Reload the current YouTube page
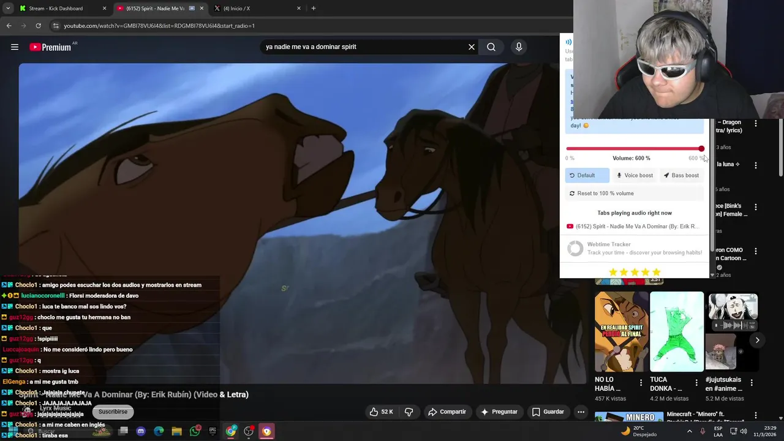Screen dimensions: 784x441 pyautogui.click(x=38, y=26)
